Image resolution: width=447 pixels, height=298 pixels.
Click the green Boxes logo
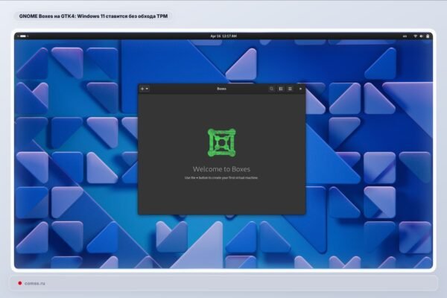pos(221,142)
